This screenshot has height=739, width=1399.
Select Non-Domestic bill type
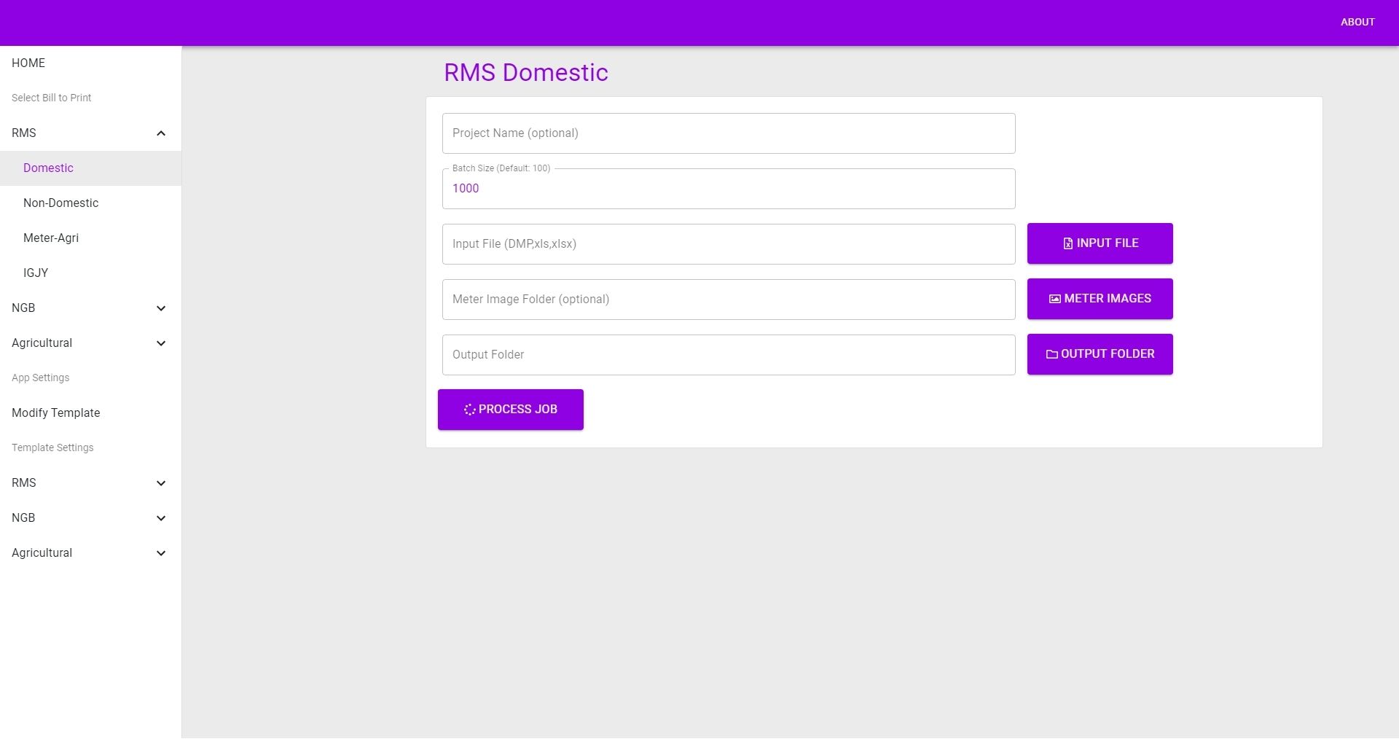coord(60,203)
